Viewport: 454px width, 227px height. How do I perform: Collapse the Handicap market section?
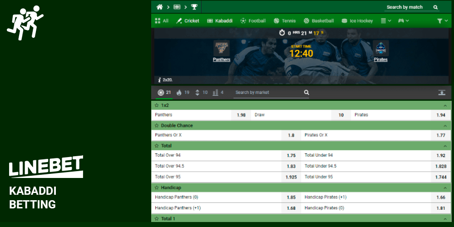point(445,188)
